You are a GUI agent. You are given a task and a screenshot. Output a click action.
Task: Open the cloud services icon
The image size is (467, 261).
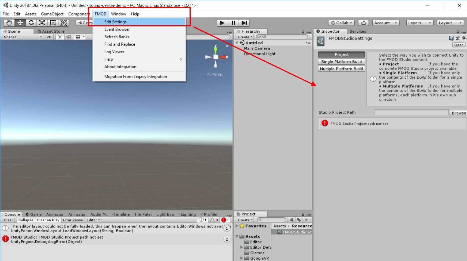[363, 23]
